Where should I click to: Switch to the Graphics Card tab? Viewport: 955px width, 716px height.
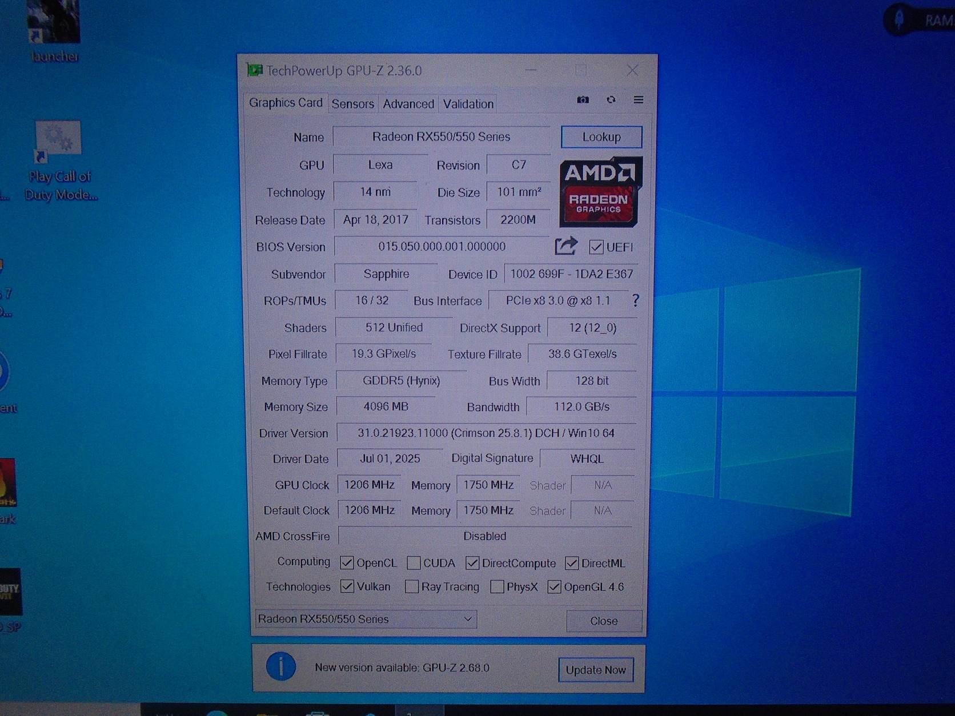click(x=286, y=103)
